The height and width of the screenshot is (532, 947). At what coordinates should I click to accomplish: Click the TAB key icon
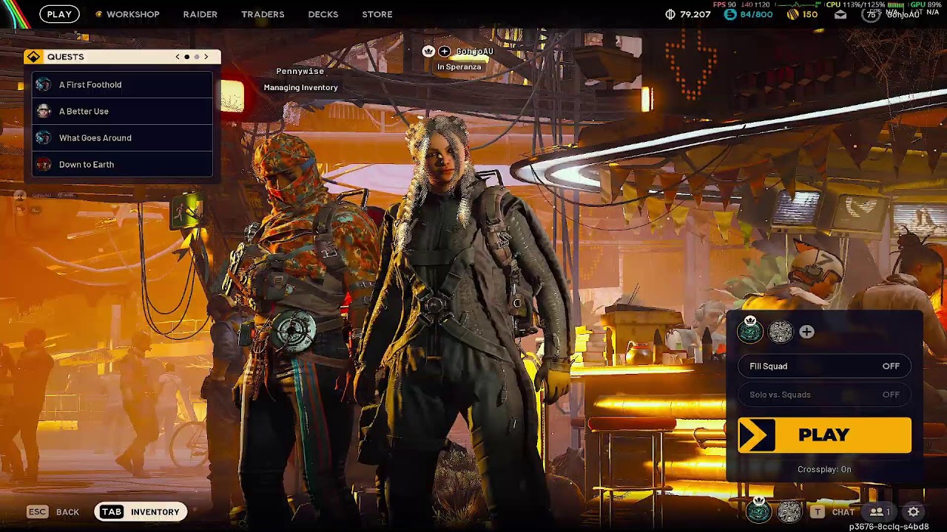[112, 511]
